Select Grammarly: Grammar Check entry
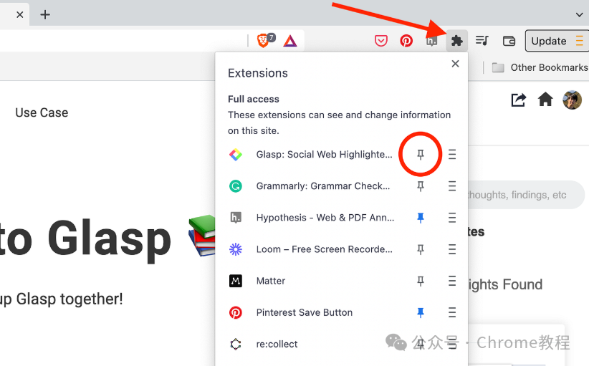589x366 pixels. 323,186
